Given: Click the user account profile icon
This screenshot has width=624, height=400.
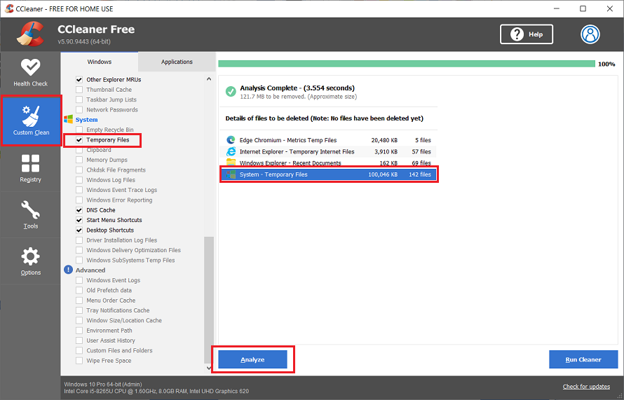Looking at the screenshot, I should (590, 34).
